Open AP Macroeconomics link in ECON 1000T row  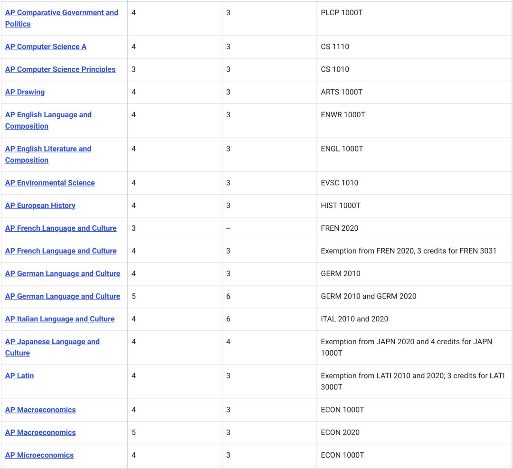point(40,410)
